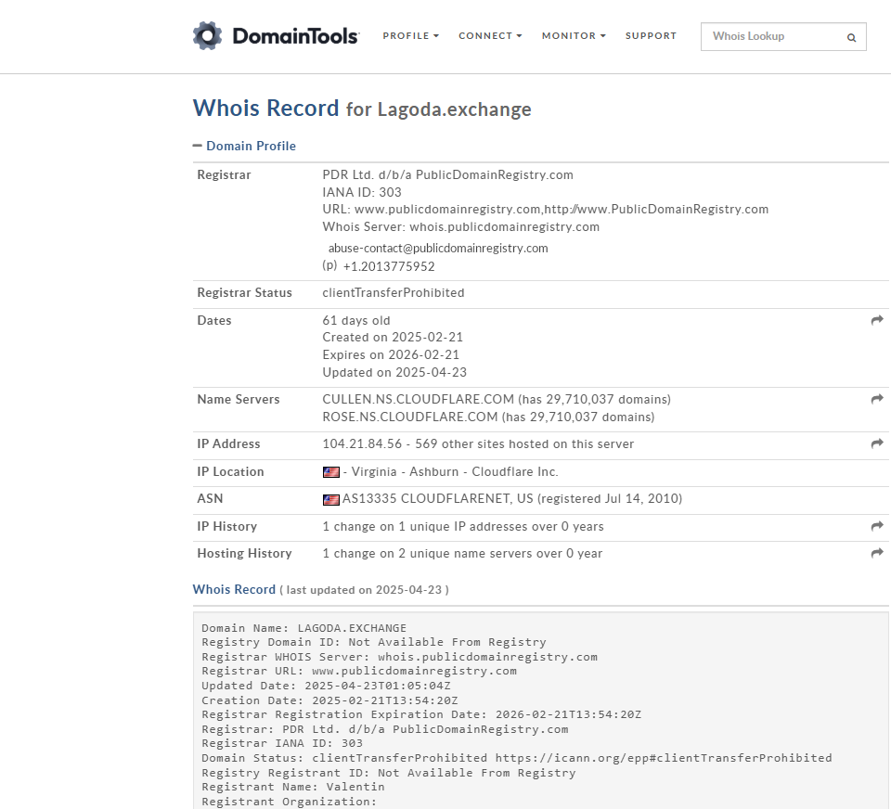Open the Connect dropdown menu
This screenshot has width=891, height=809.
tap(490, 36)
